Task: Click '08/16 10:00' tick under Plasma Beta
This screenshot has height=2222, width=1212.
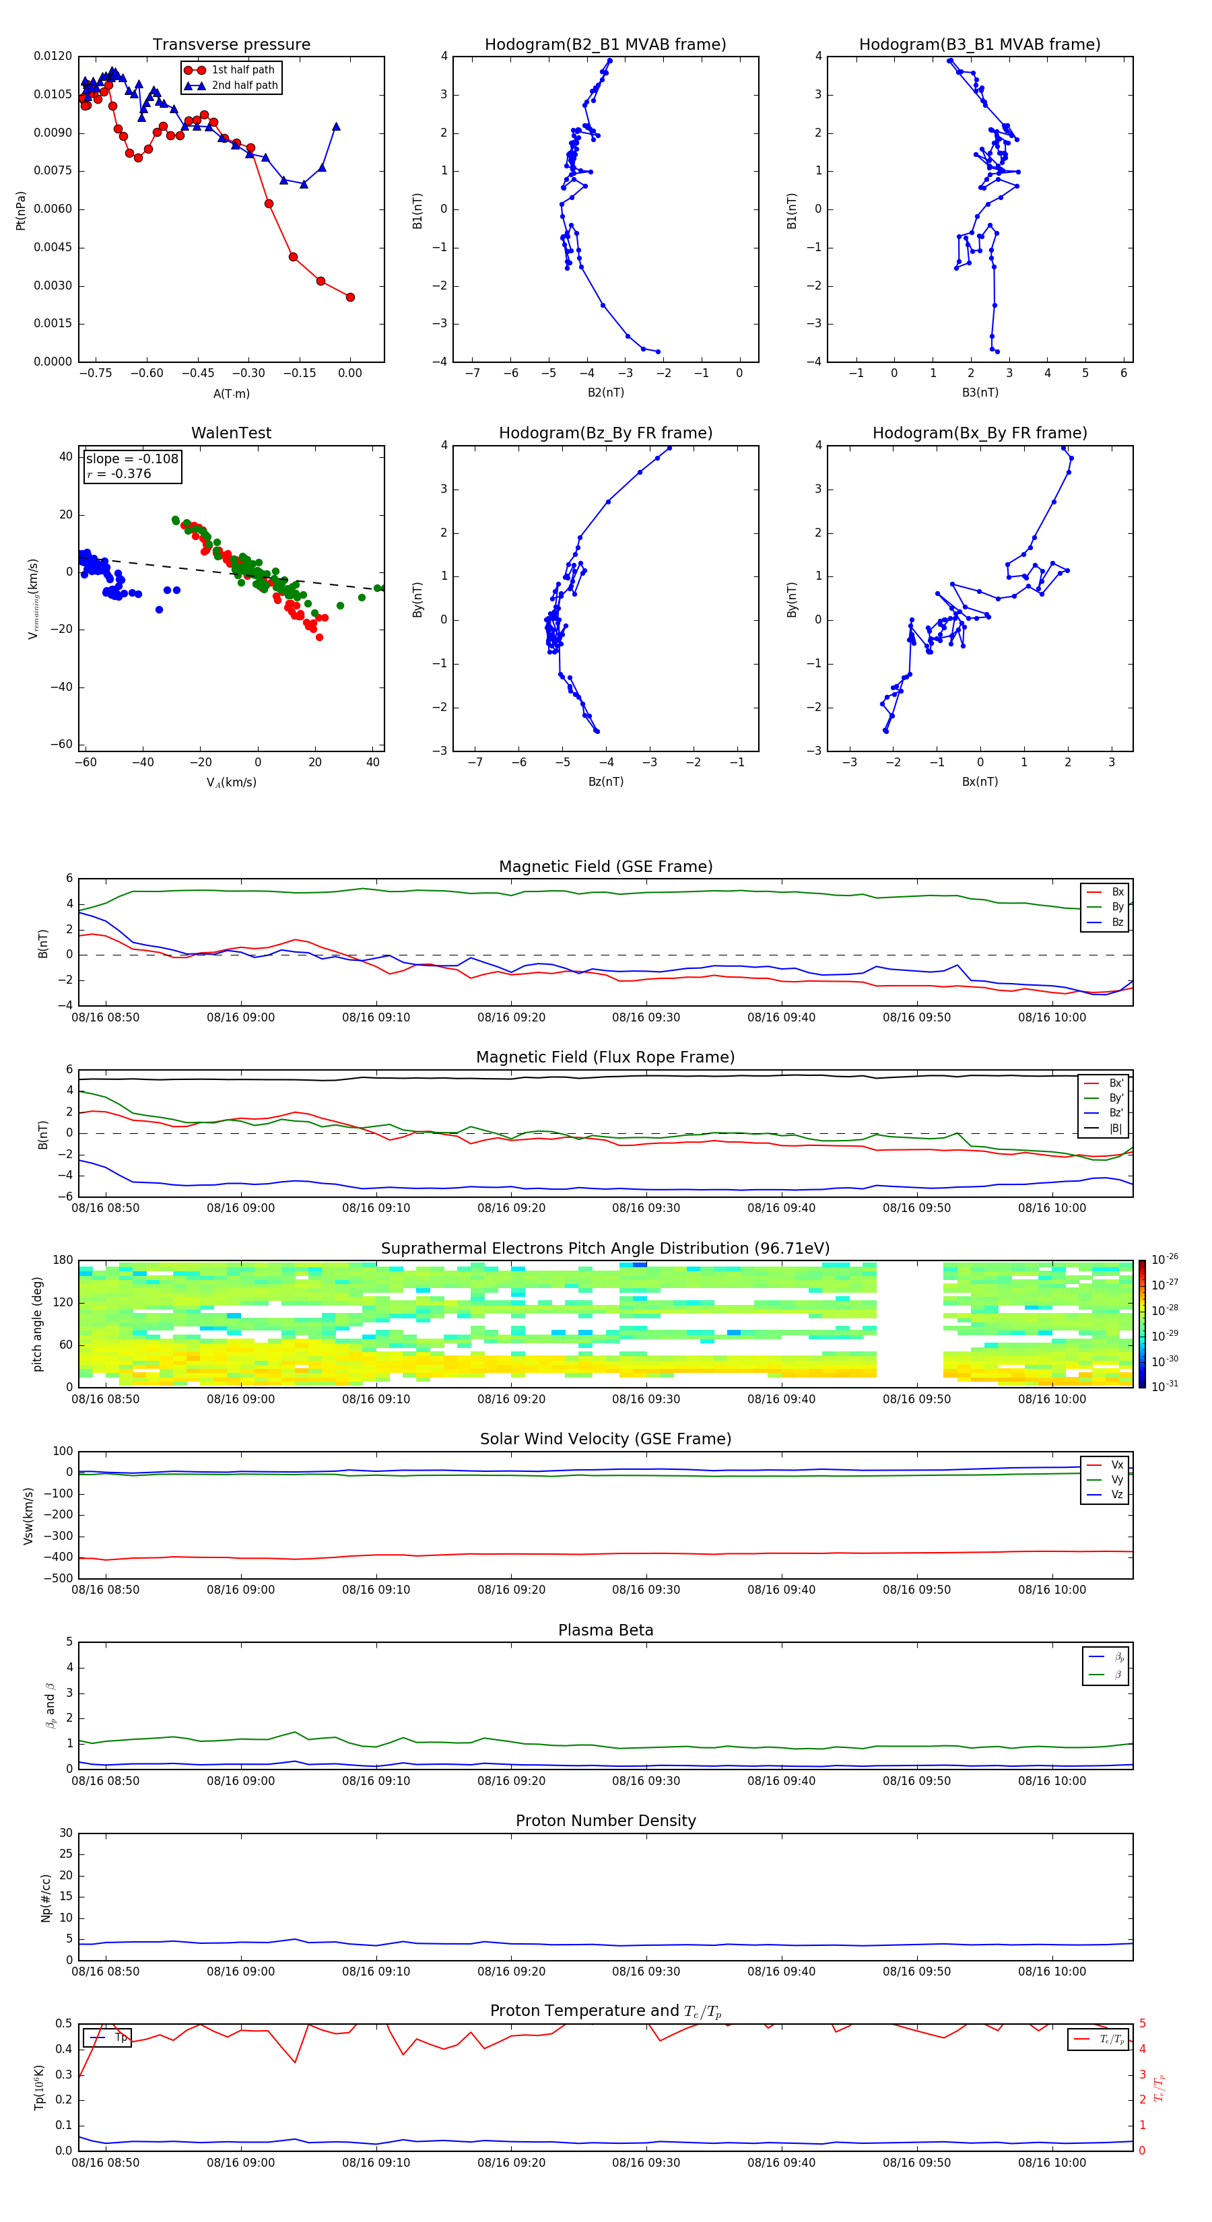Action: (x=1052, y=1781)
